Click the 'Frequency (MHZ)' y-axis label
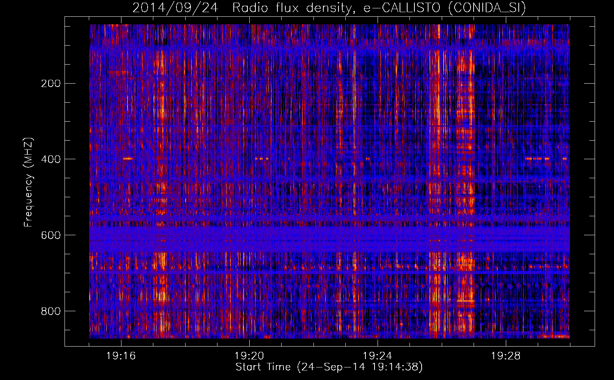This screenshot has width=614, height=380. [x=28, y=182]
